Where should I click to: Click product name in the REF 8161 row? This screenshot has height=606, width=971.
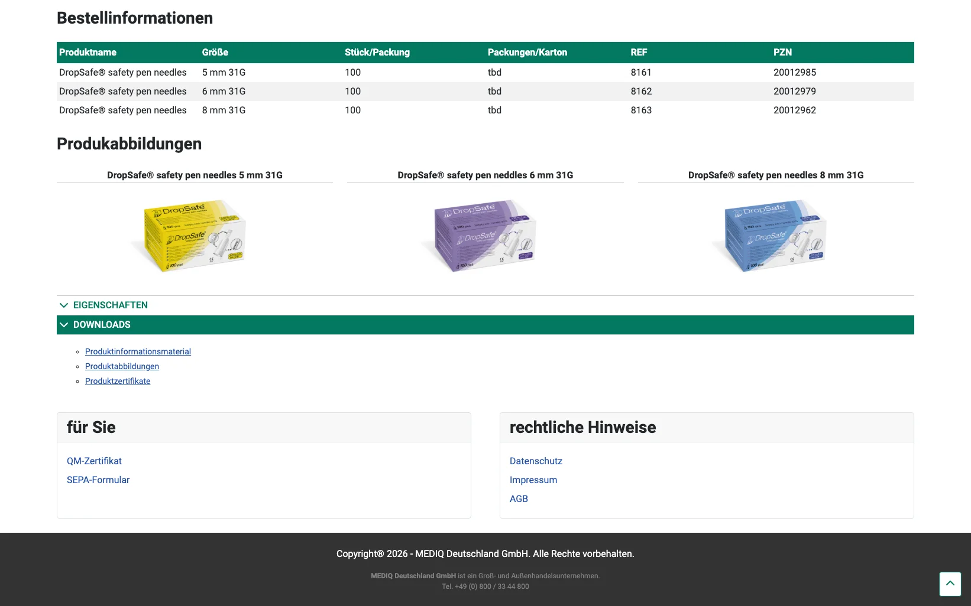(123, 72)
